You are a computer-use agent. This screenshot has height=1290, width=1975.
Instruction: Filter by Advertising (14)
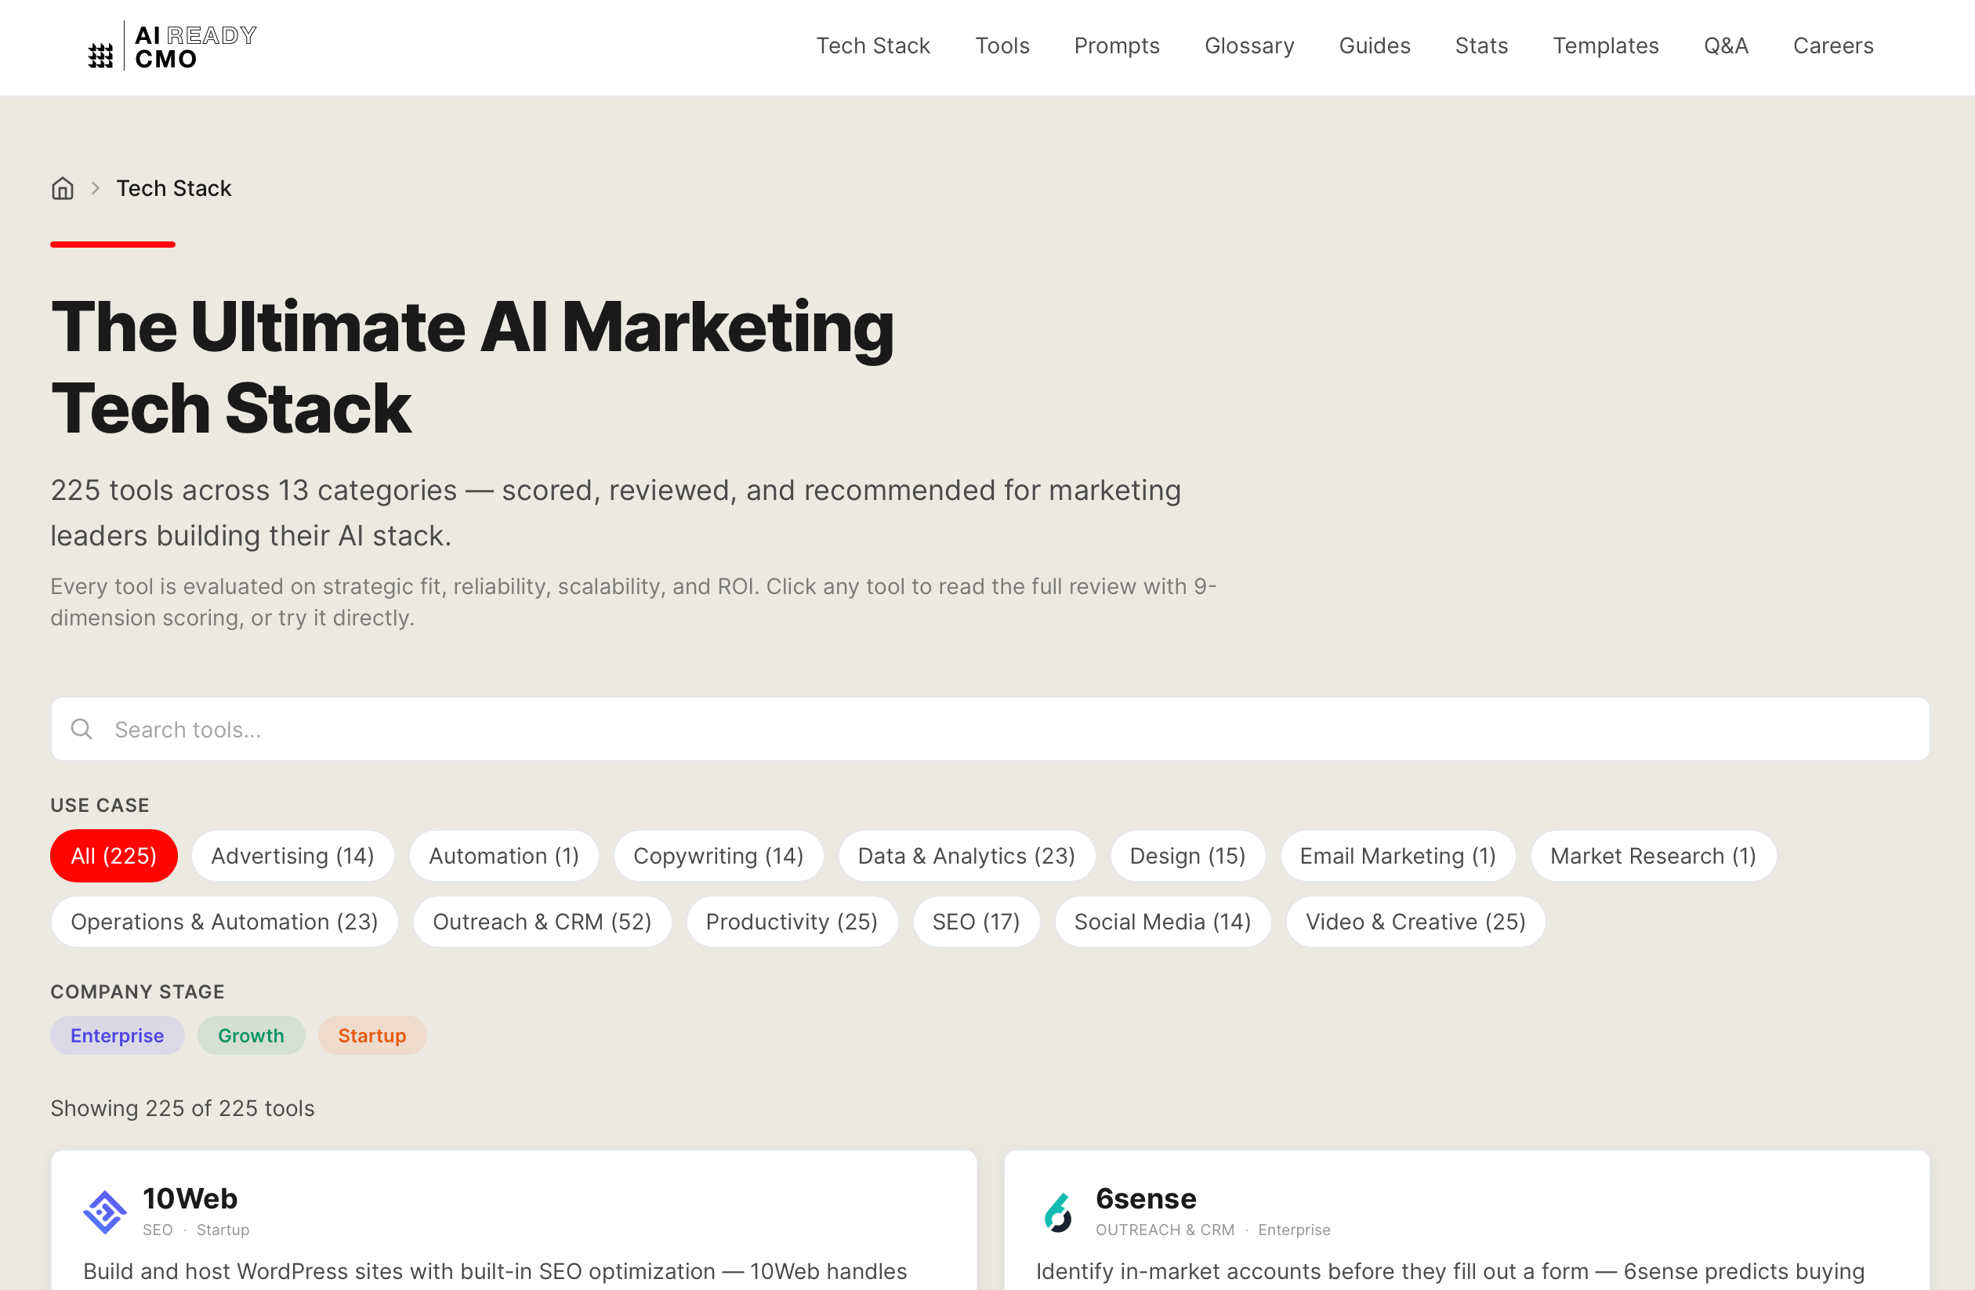[292, 855]
